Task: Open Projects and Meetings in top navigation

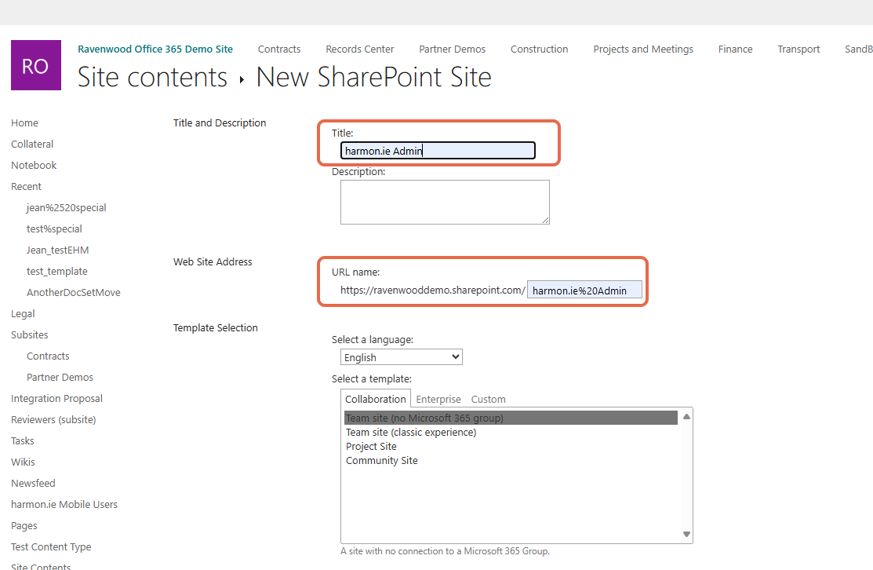Action: pyautogui.click(x=642, y=49)
